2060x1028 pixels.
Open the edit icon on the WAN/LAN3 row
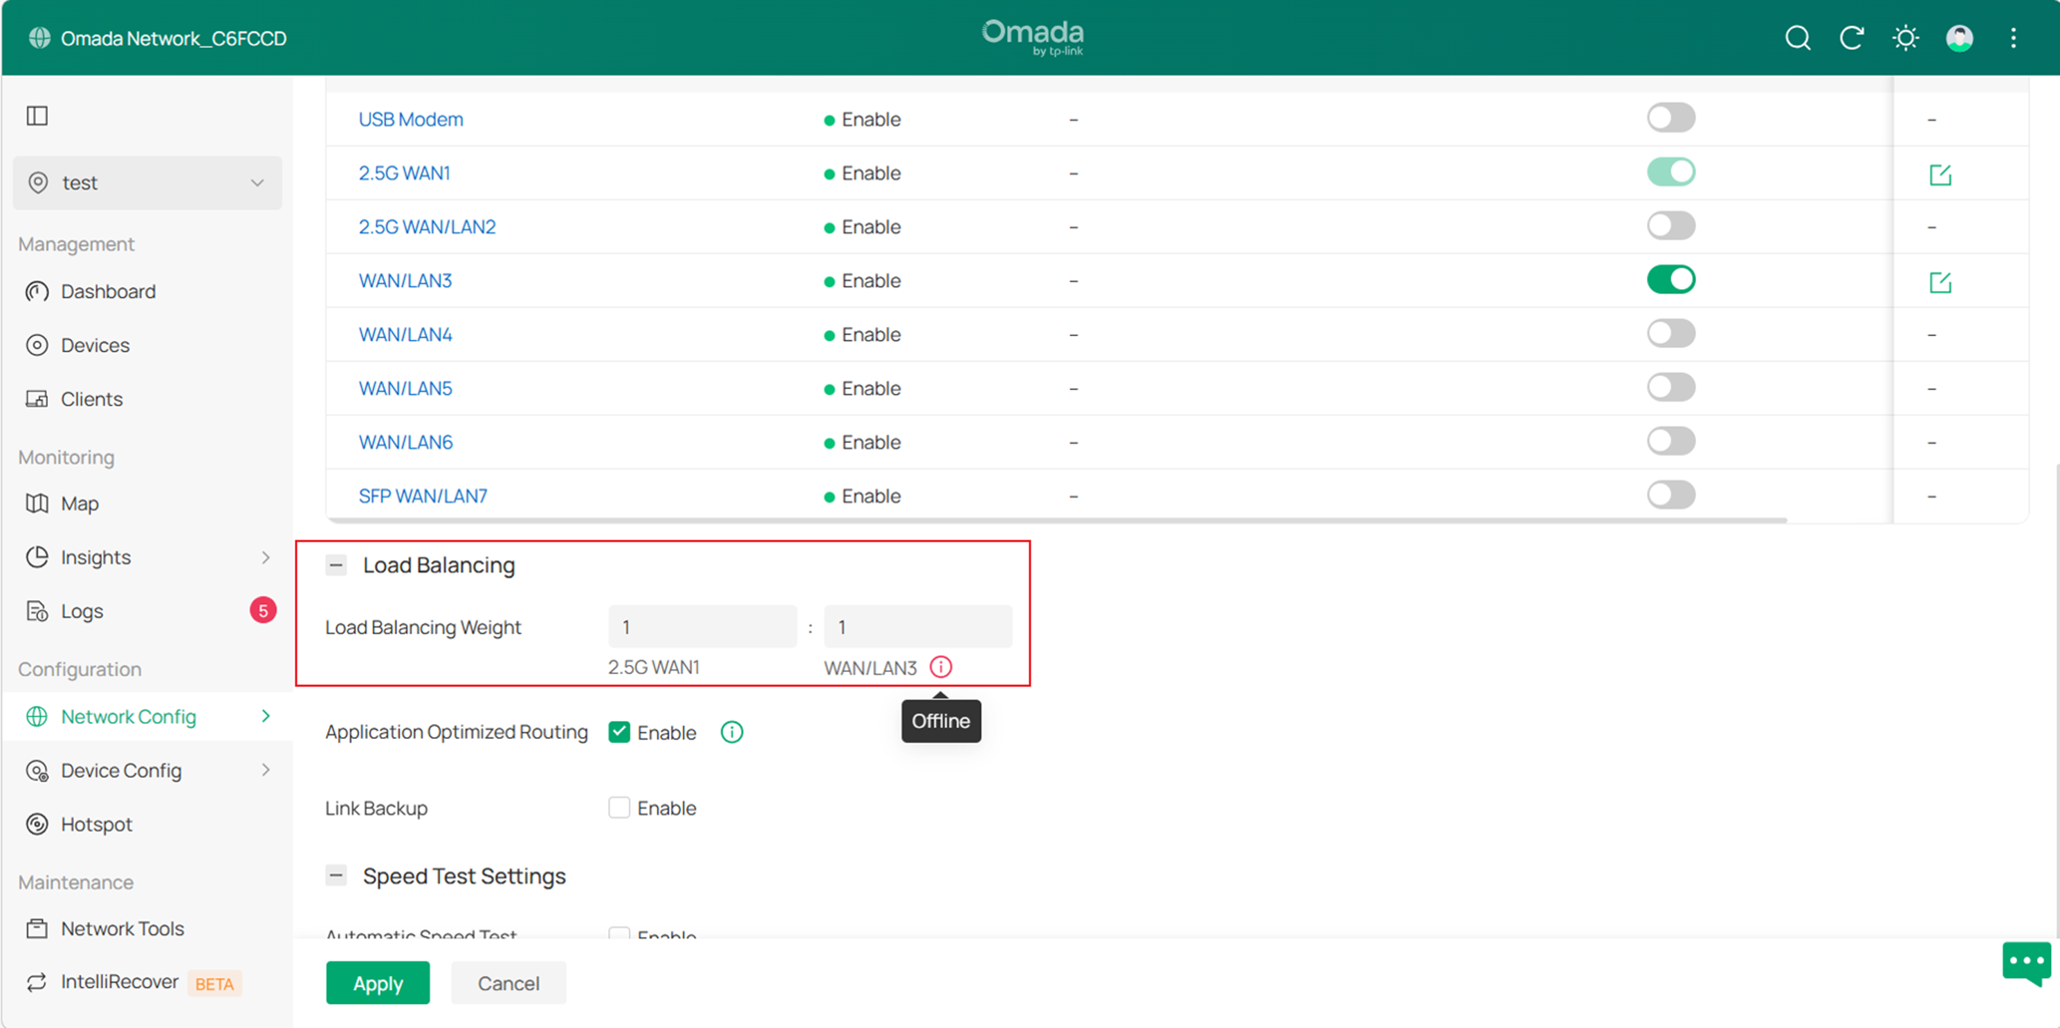coord(1941,281)
